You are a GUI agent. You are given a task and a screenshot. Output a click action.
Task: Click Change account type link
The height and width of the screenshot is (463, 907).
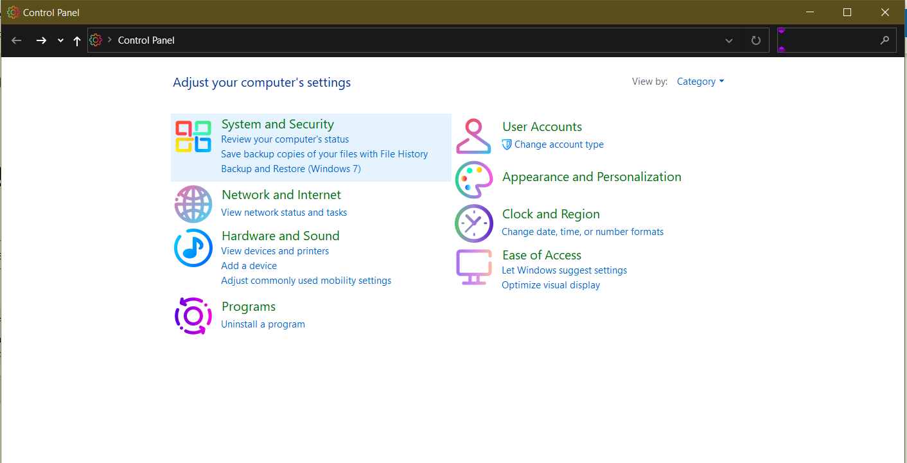click(x=559, y=144)
